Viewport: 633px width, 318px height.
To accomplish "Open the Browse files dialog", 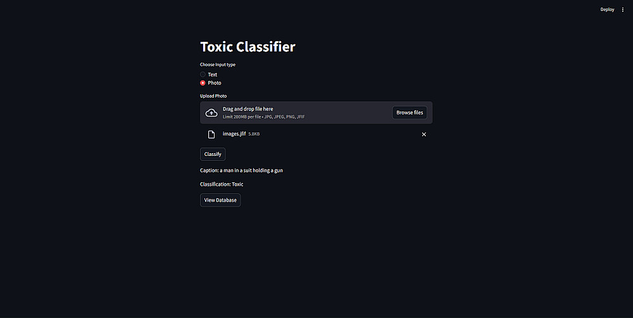I will point(410,113).
